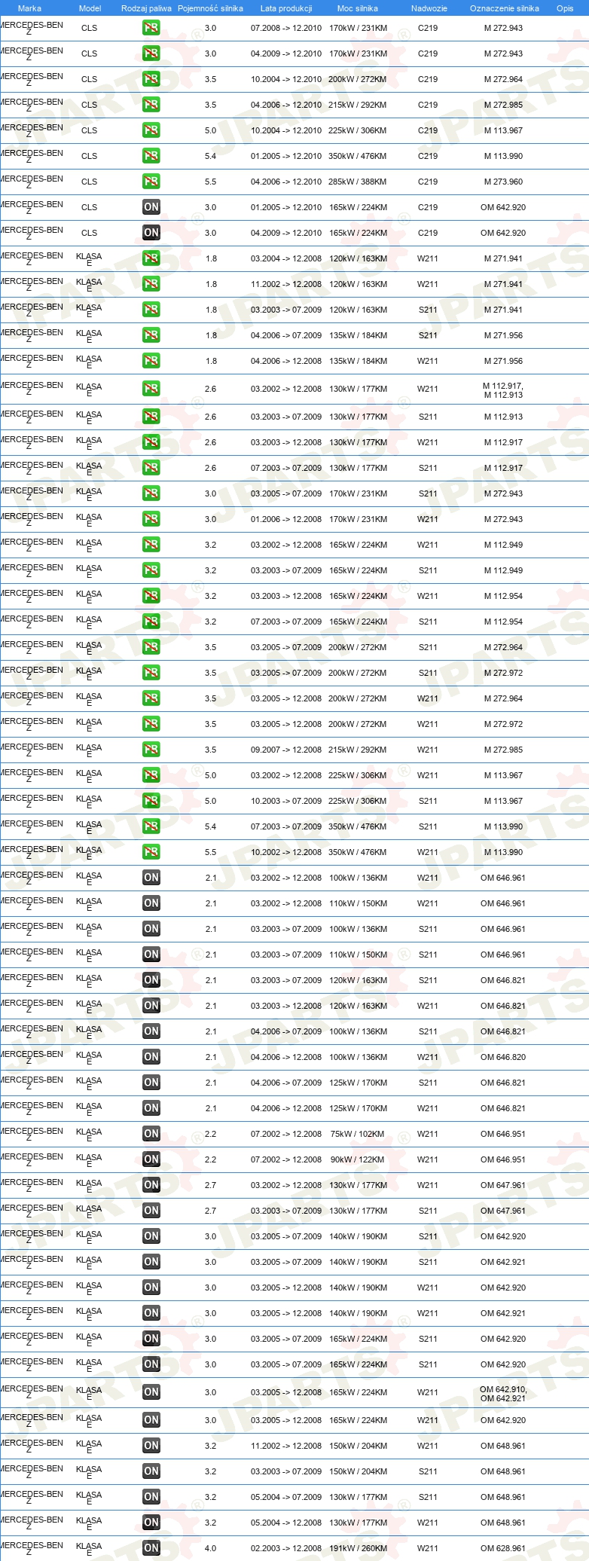Select the engine code OM 628.961
Viewport: 589px width, 1561px height.
(x=503, y=1548)
